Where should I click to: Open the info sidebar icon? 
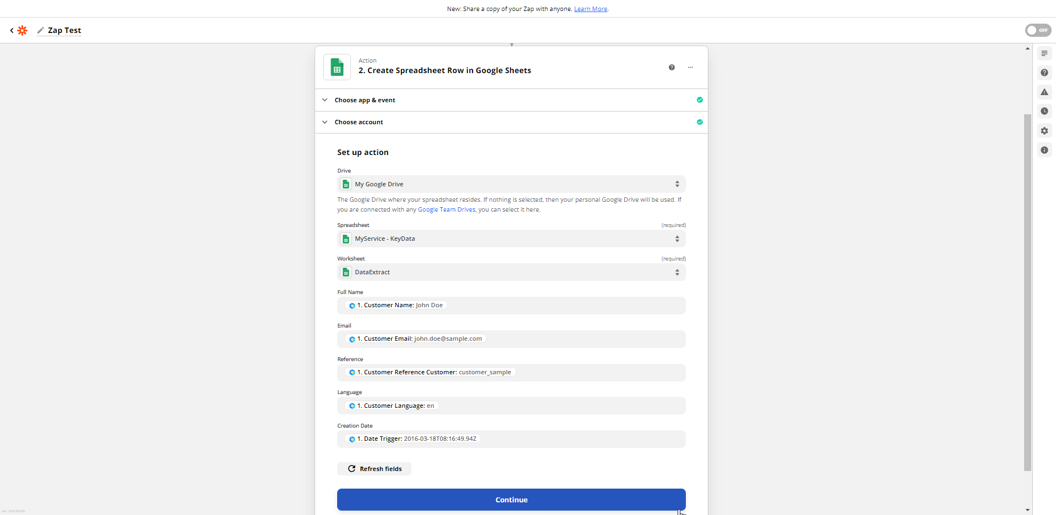click(x=1044, y=150)
